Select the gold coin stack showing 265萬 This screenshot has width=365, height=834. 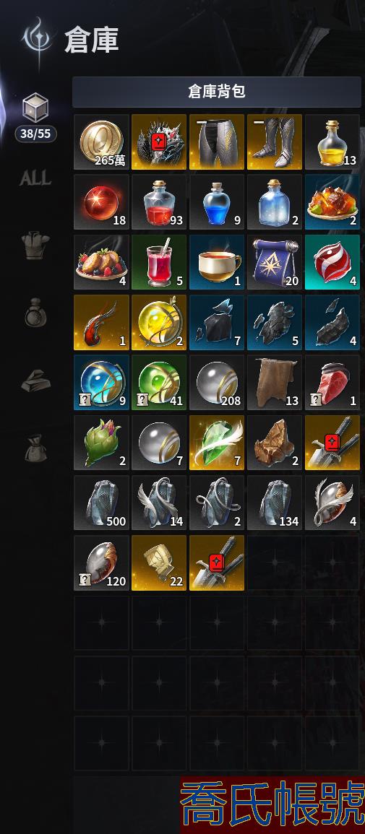tap(101, 142)
